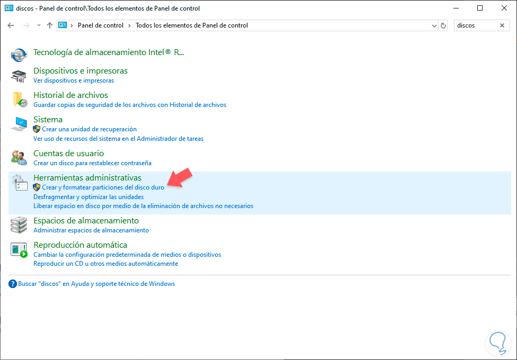Image resolution: width=517 pixels, height=360 pixels.
Task: Click the blue help question mark icon
Action: pyautogui.click(x=13, y=284)
